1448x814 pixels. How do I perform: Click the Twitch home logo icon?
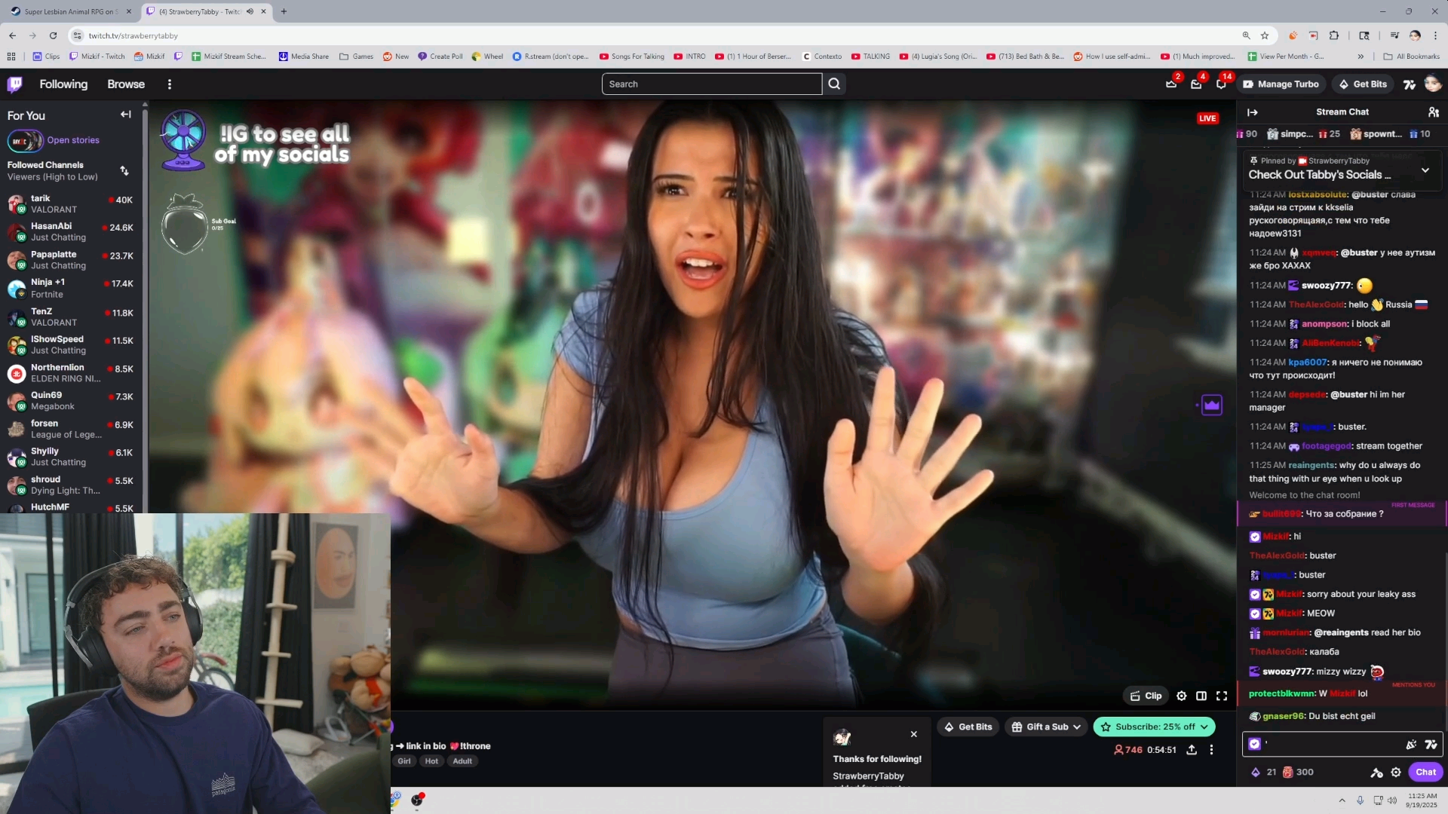[x=15, y=84]
